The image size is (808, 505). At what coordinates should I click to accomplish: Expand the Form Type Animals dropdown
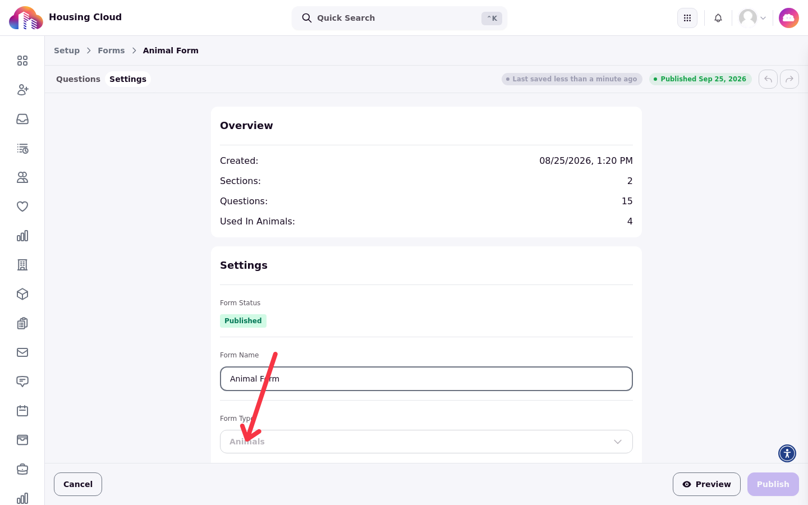426,442
